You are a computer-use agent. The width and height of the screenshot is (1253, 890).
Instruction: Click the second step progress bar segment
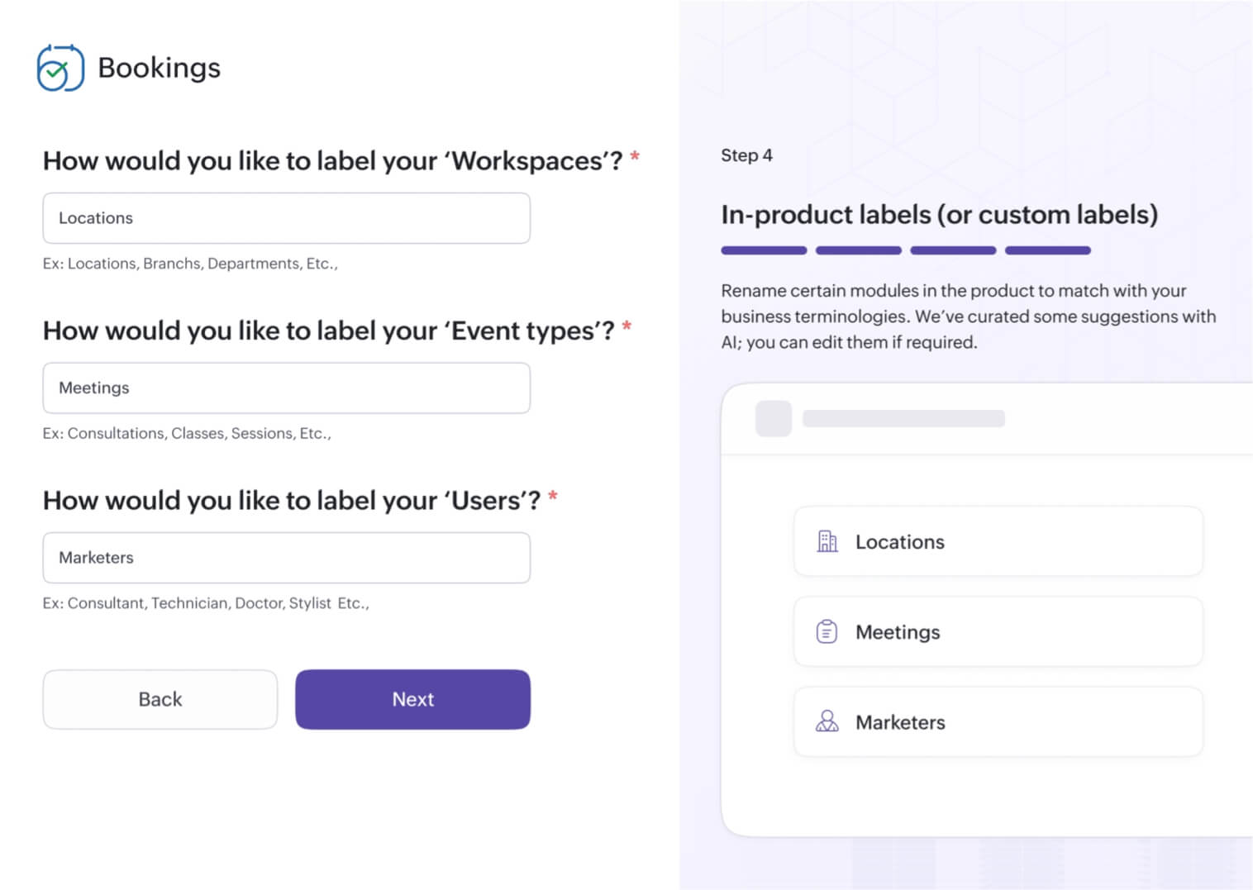[858, 250]
